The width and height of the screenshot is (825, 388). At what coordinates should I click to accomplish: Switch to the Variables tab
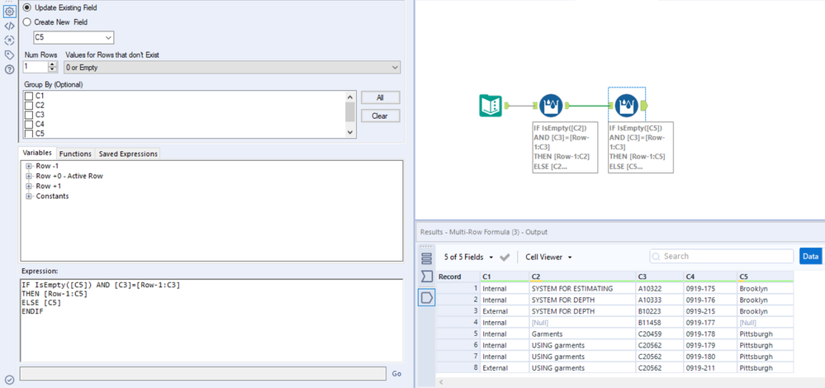pyautogui.click(x=37, y=153)
